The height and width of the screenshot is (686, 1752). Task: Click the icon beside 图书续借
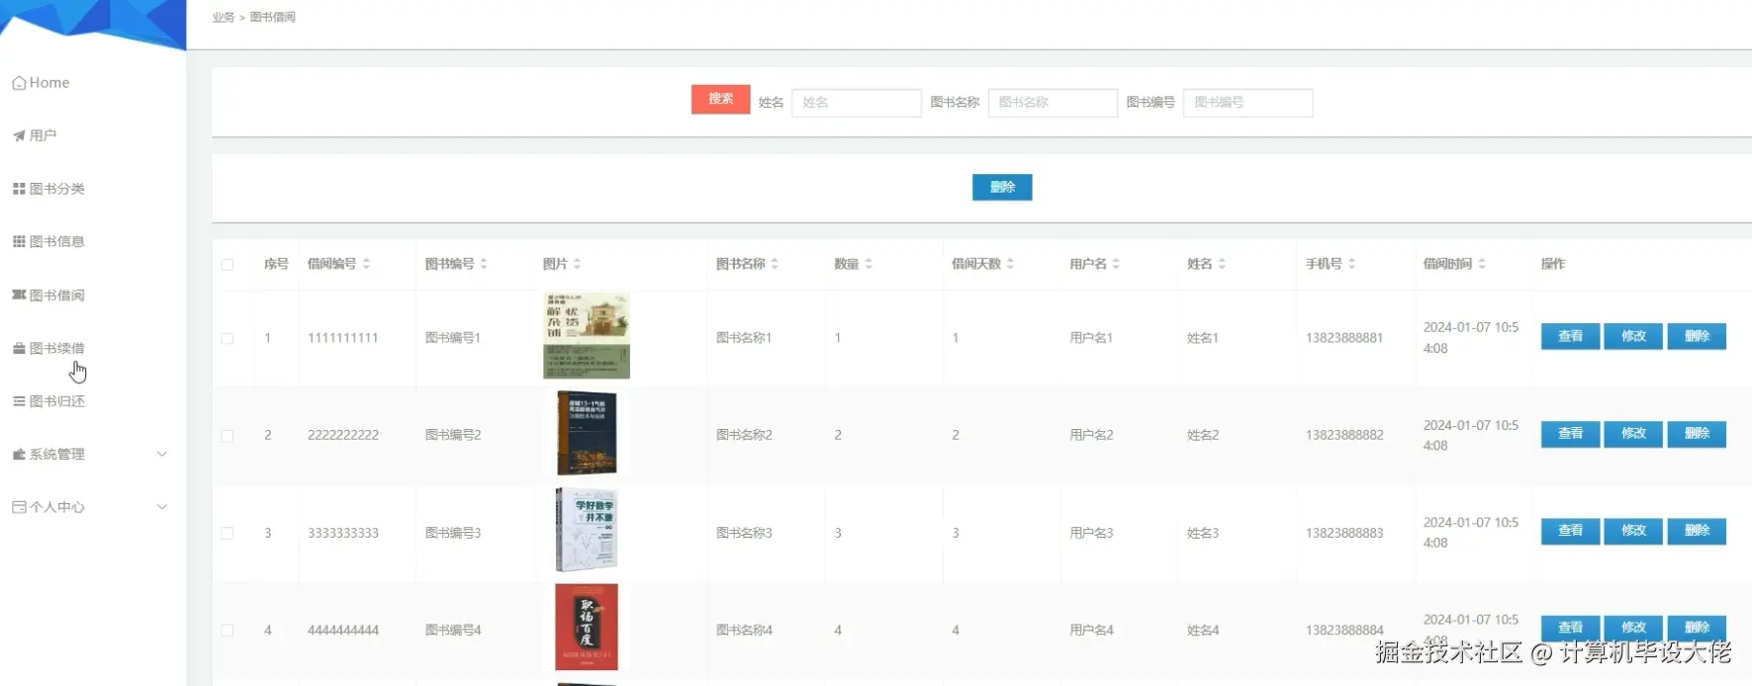pos(19,348)
